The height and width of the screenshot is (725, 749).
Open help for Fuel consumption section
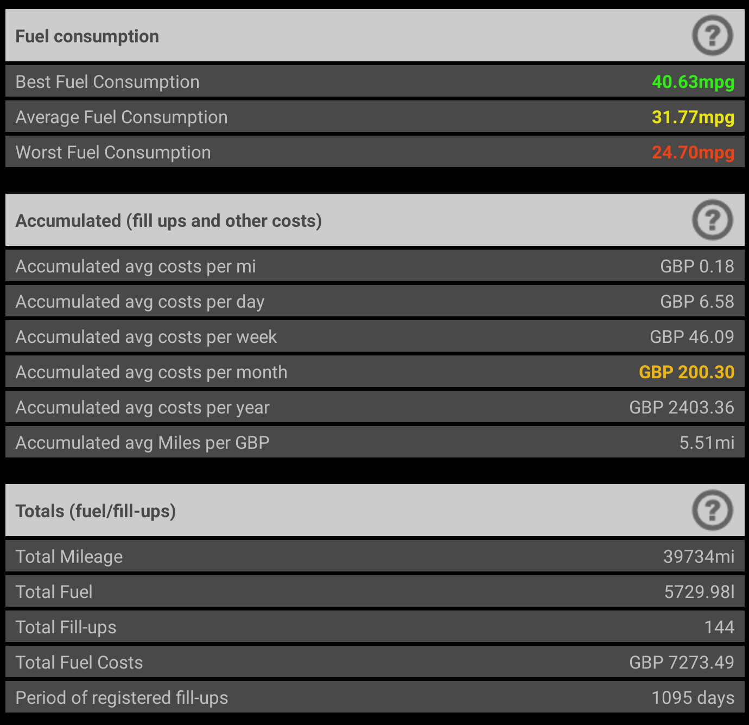712,36
